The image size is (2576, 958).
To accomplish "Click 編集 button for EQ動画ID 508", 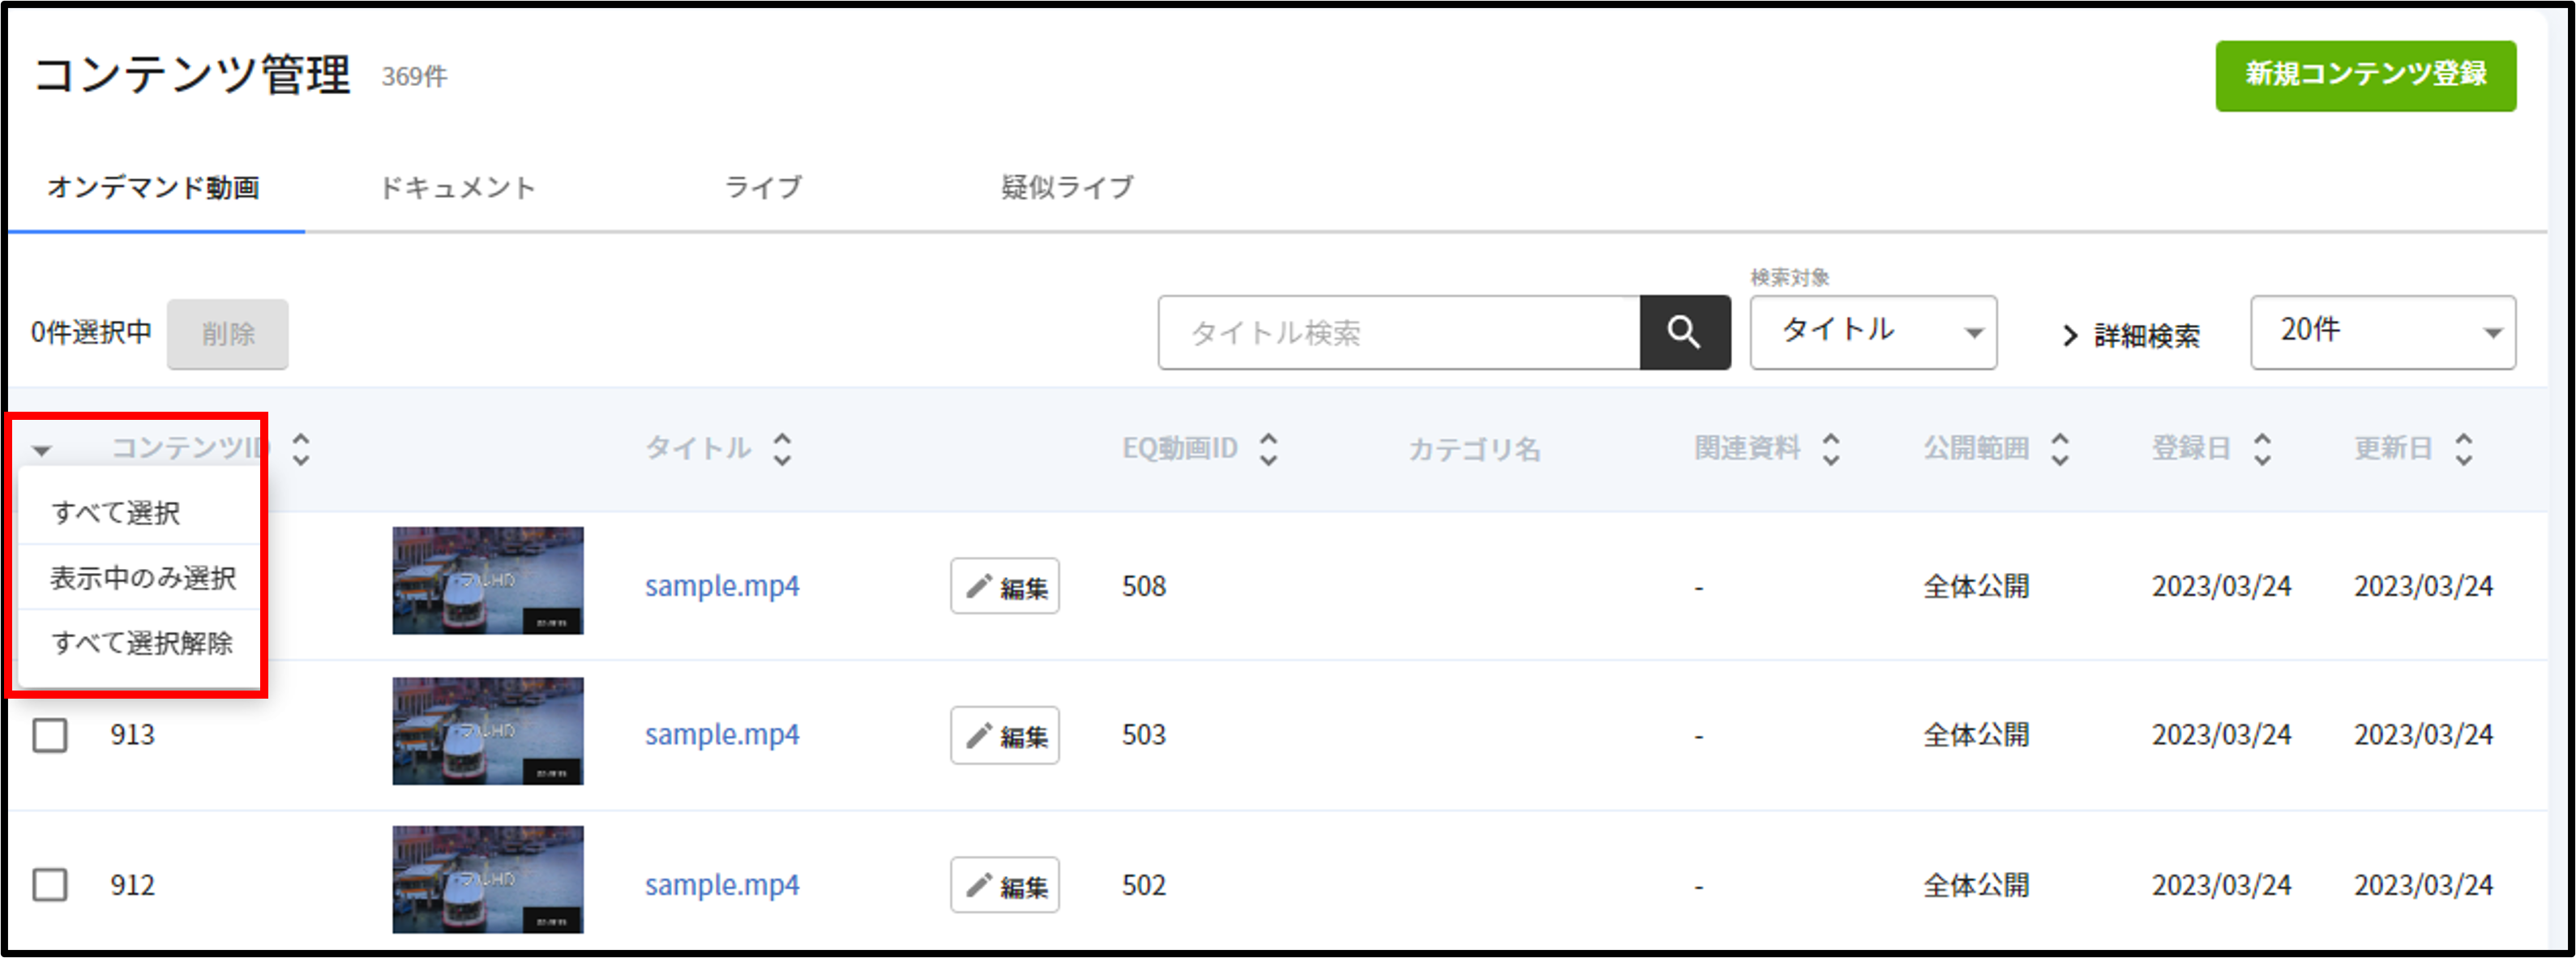I will point(1004,586).
